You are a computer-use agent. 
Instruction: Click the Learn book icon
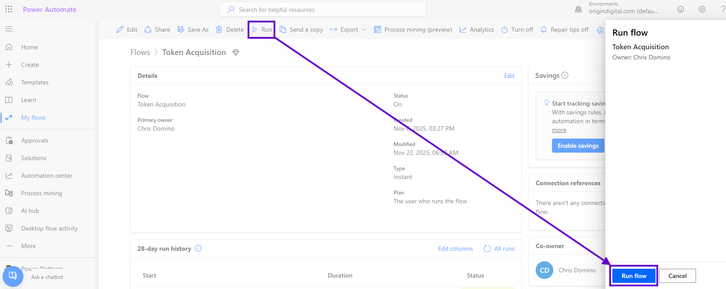pyautogui.click(x=9, y=100)
